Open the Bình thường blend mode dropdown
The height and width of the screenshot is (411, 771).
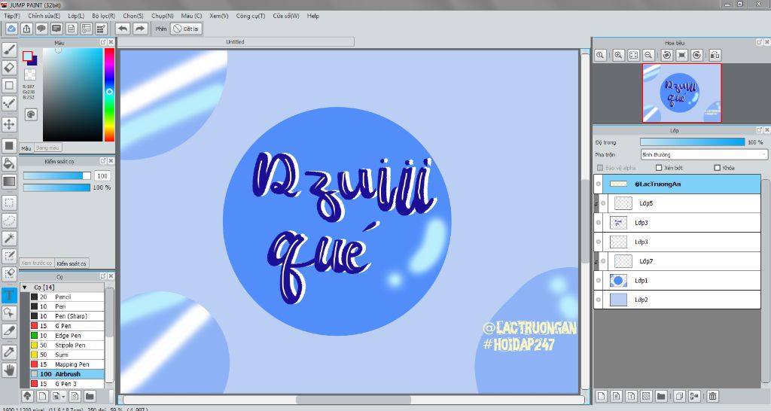pos(704,154)
